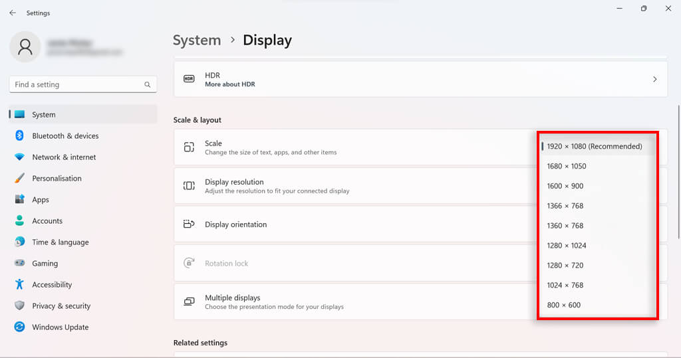
Task: Open Time & language section
Action: (60, 242)
